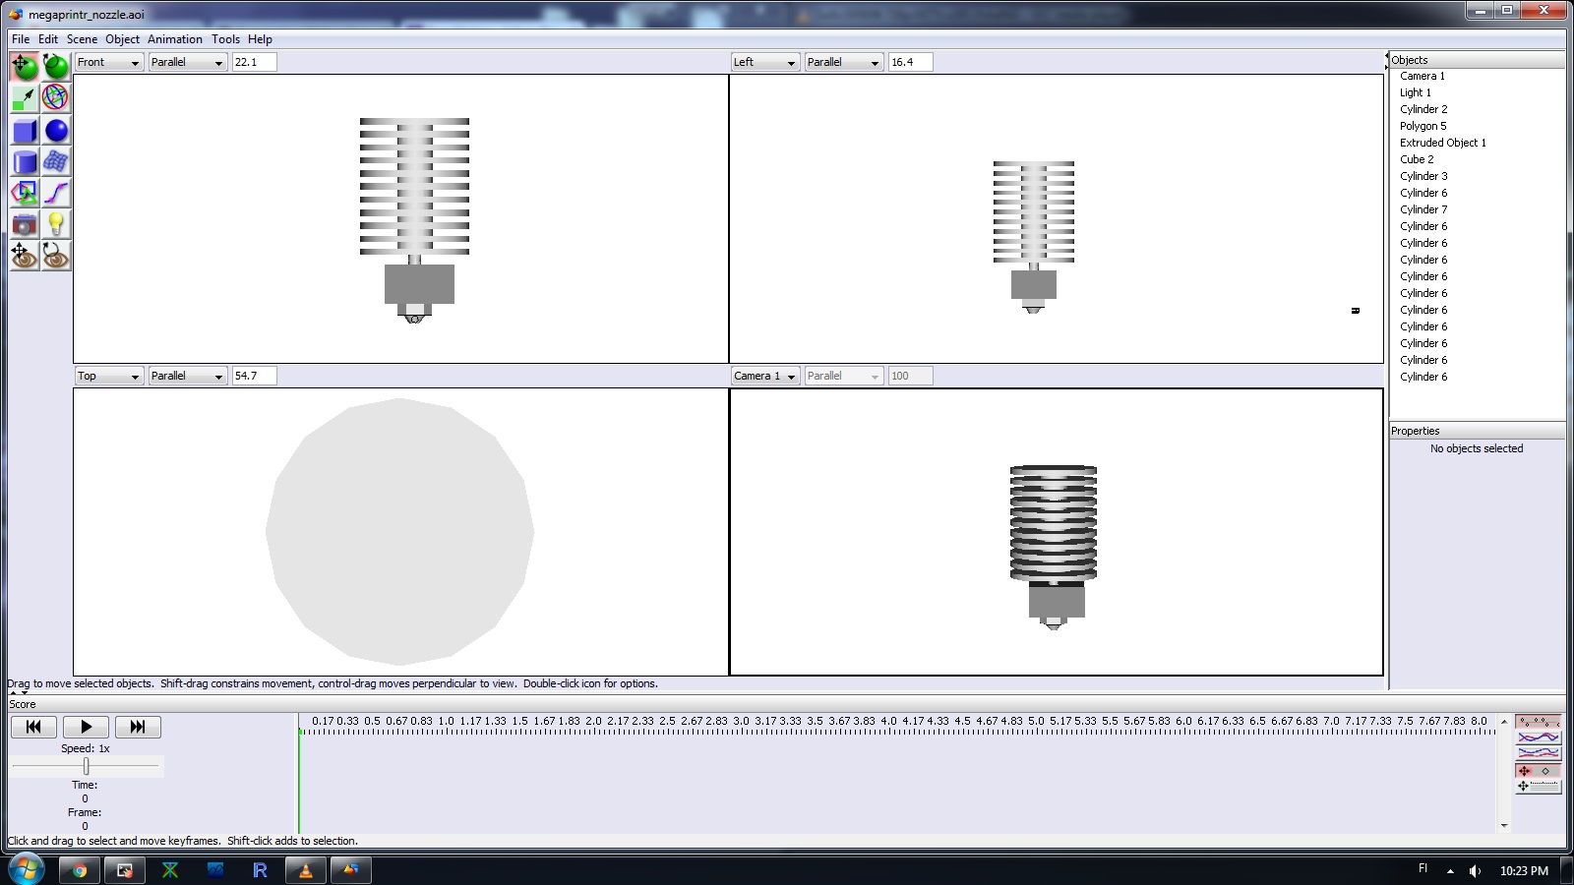Expand the Parallel projection dropdown in Top view

187,376
